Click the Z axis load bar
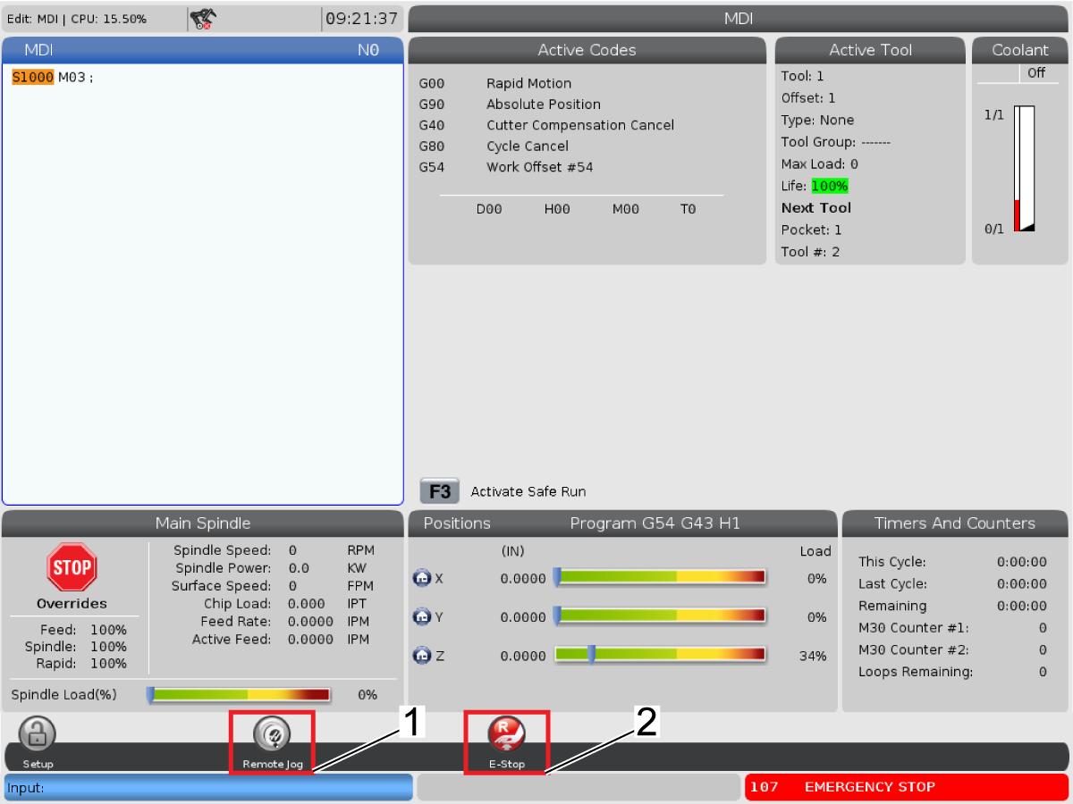1073x804 pixels. coord(660,655)
